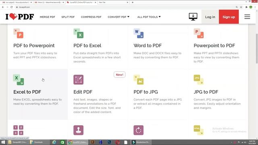This screenshot has height=145, width=258.
Task: Click the ilovepdf.com address bar
Action: click(125, 7)
